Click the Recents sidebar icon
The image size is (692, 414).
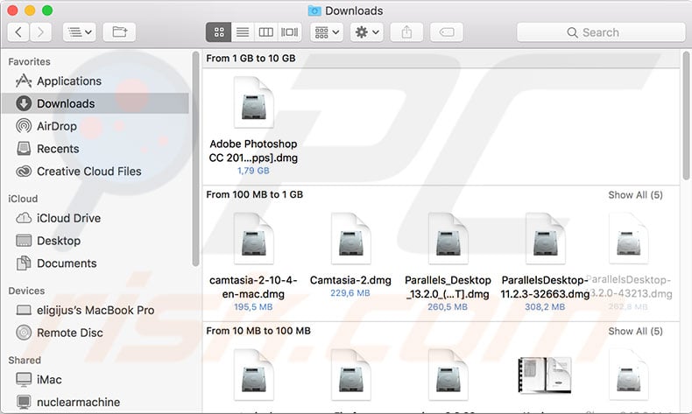[x=24, y=149]
